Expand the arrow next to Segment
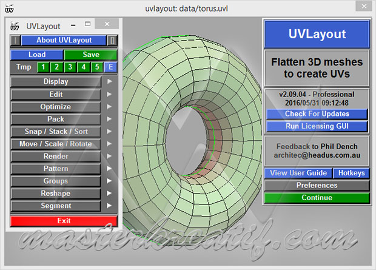 click(x=109, y=206)
